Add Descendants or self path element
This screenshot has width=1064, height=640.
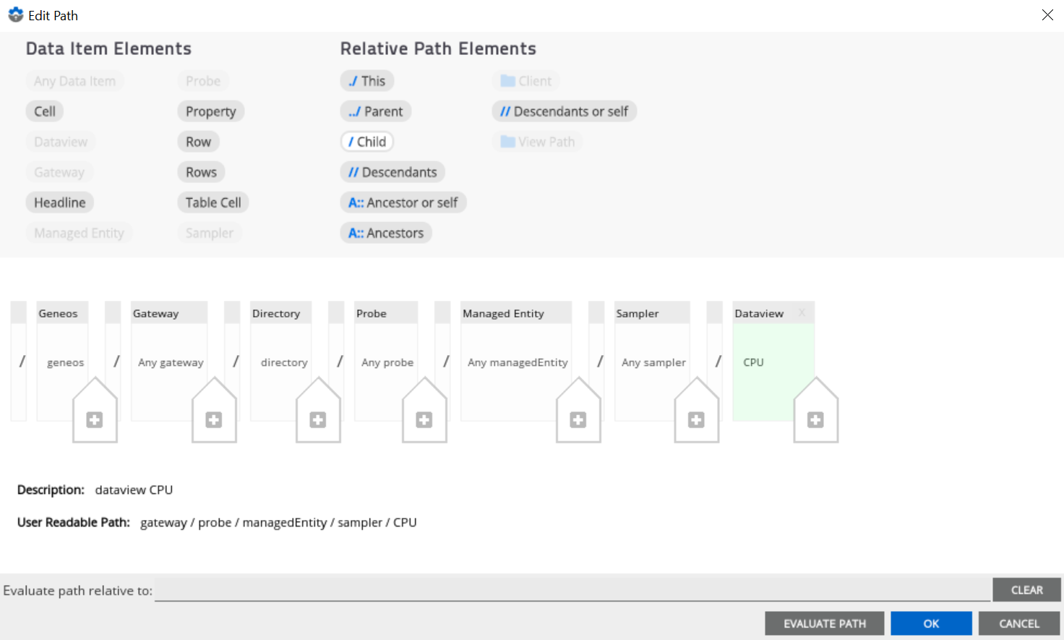click(x=564, y=111)
